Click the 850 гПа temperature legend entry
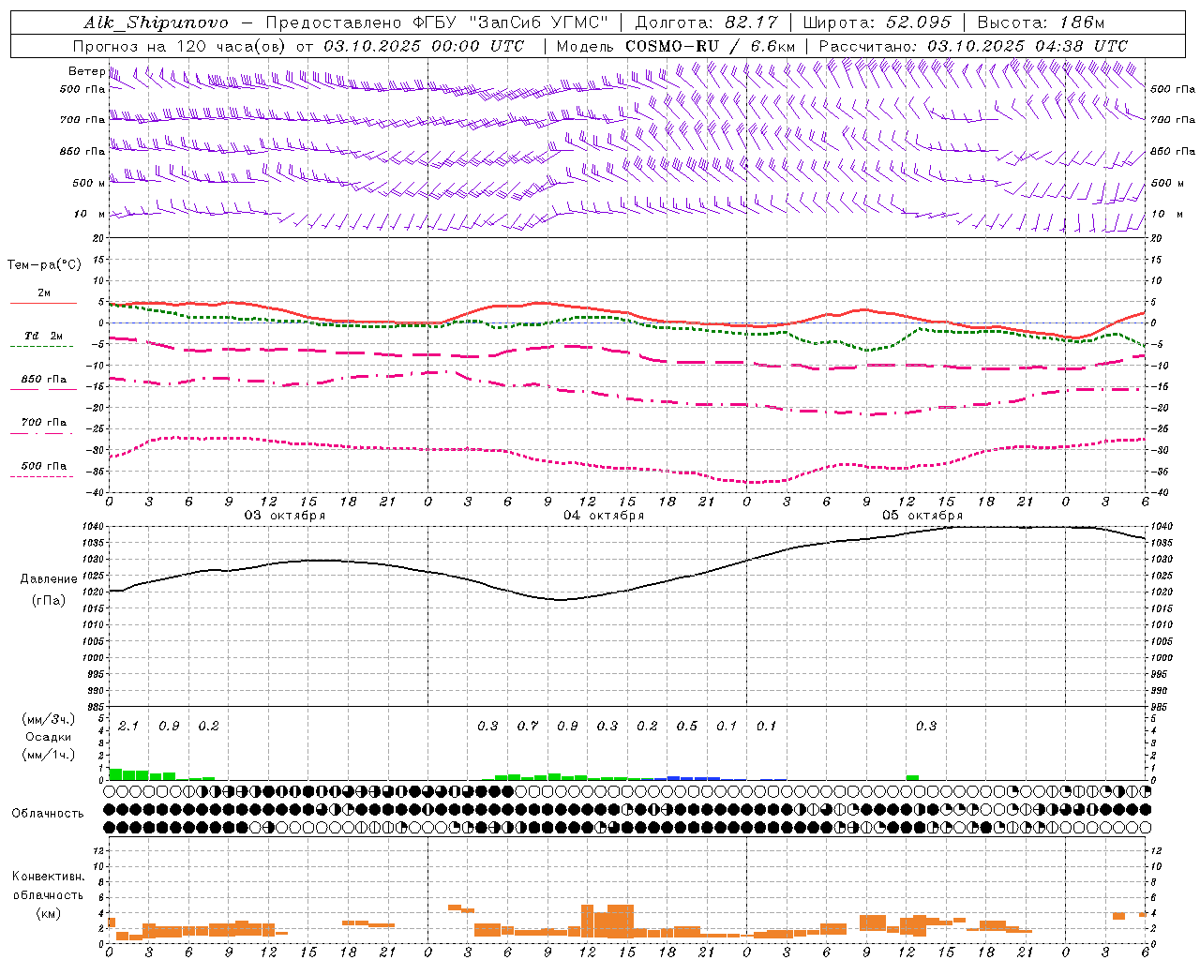1200x960 pixels. 43,380
